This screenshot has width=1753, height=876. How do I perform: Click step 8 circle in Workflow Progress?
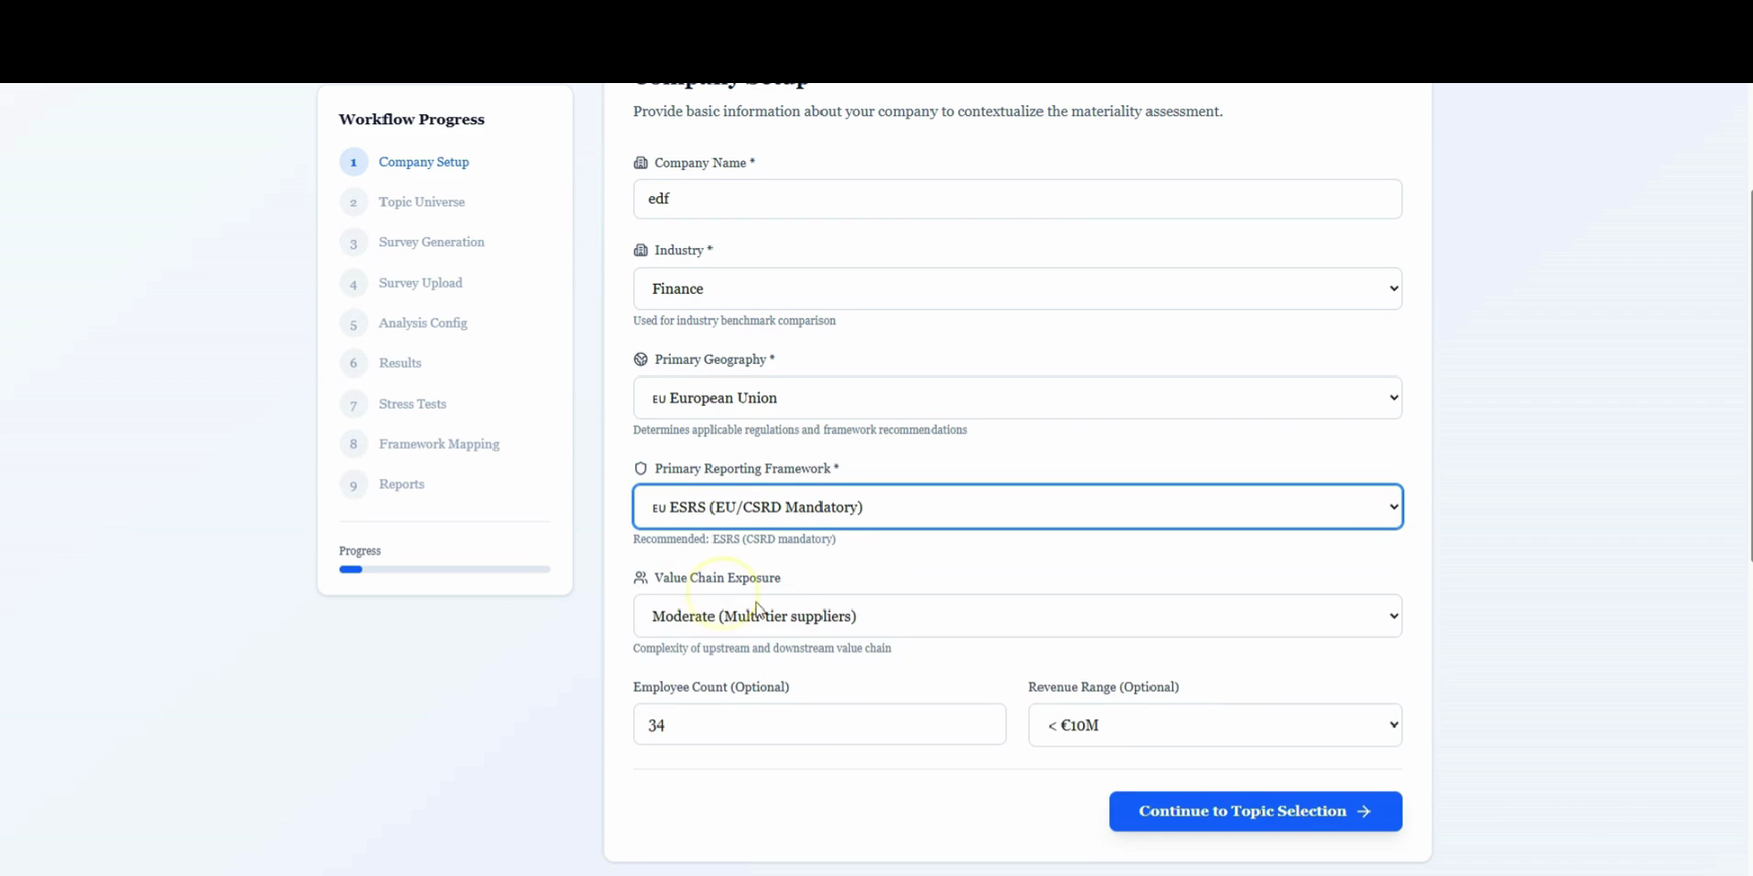click(x=353, y=444)
